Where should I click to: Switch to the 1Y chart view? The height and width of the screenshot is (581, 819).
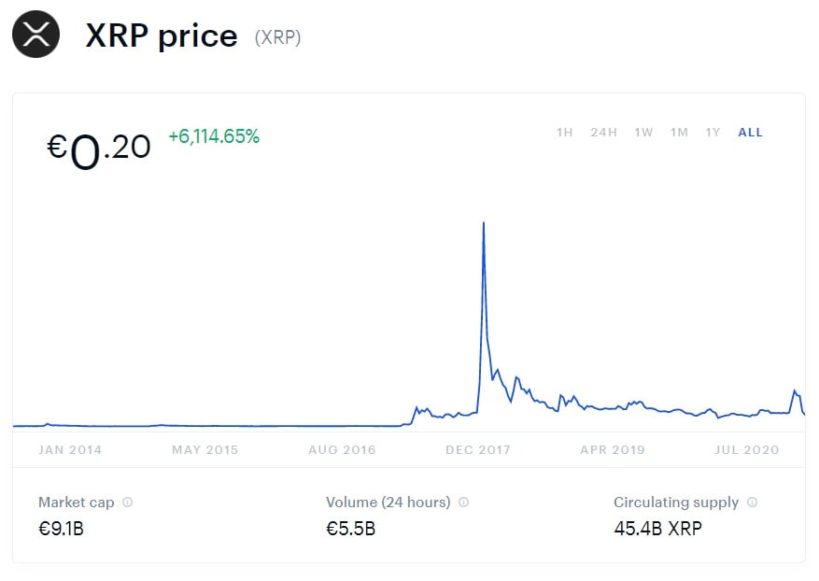tap(713, 133)
